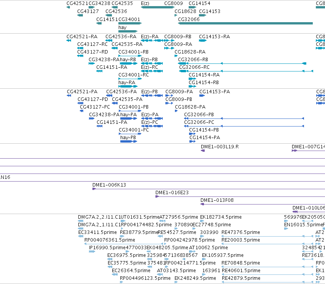
Task: Select EST EK105937.5prime
Action: click(x=223, y=255)
